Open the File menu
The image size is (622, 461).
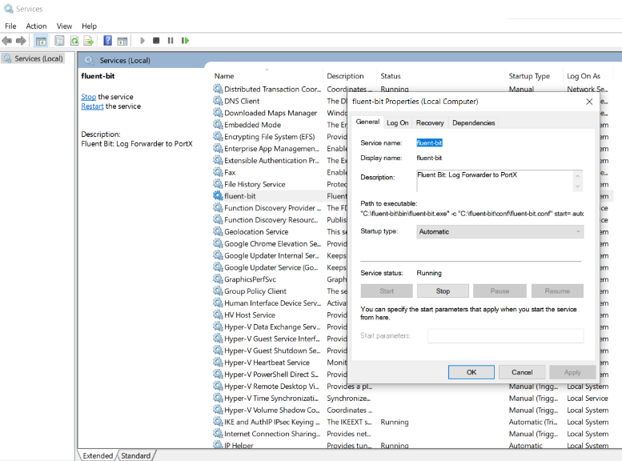tap(10, 26)
